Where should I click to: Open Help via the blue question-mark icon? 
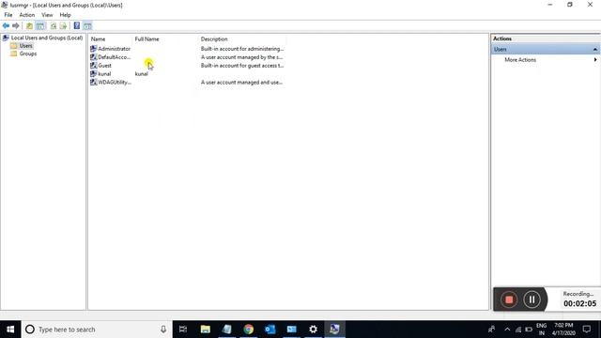(x=77, y=25)
